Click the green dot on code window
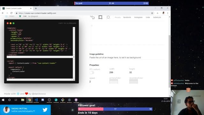The image size is (204, 115). click(13, 23)
